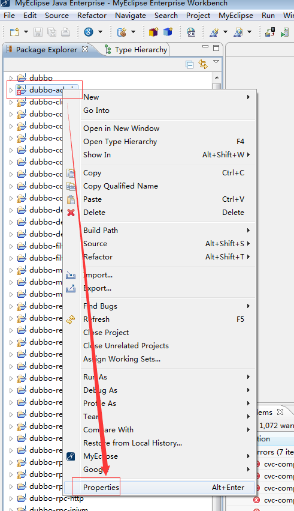Expand the dubbo project tree node
This screenshot has width=294, height=511.
(11, 78)
